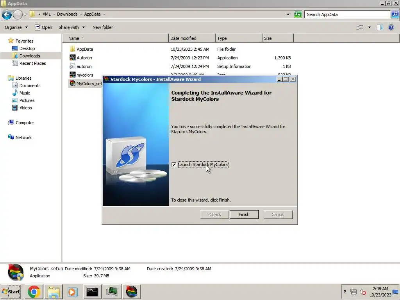Select the autorun setup information file
Screen dimensions: 400x300
tap(84, 66)
